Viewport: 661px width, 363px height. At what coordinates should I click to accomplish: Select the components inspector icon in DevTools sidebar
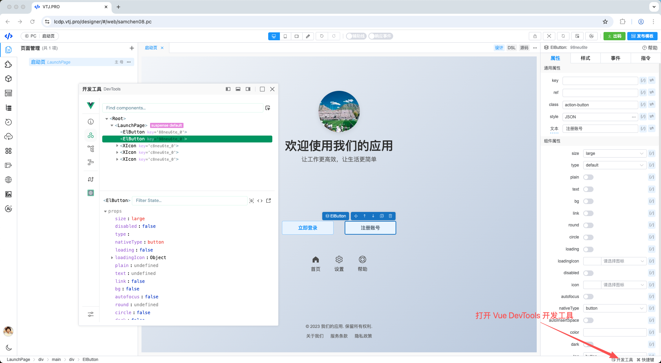tap(91, 135)
